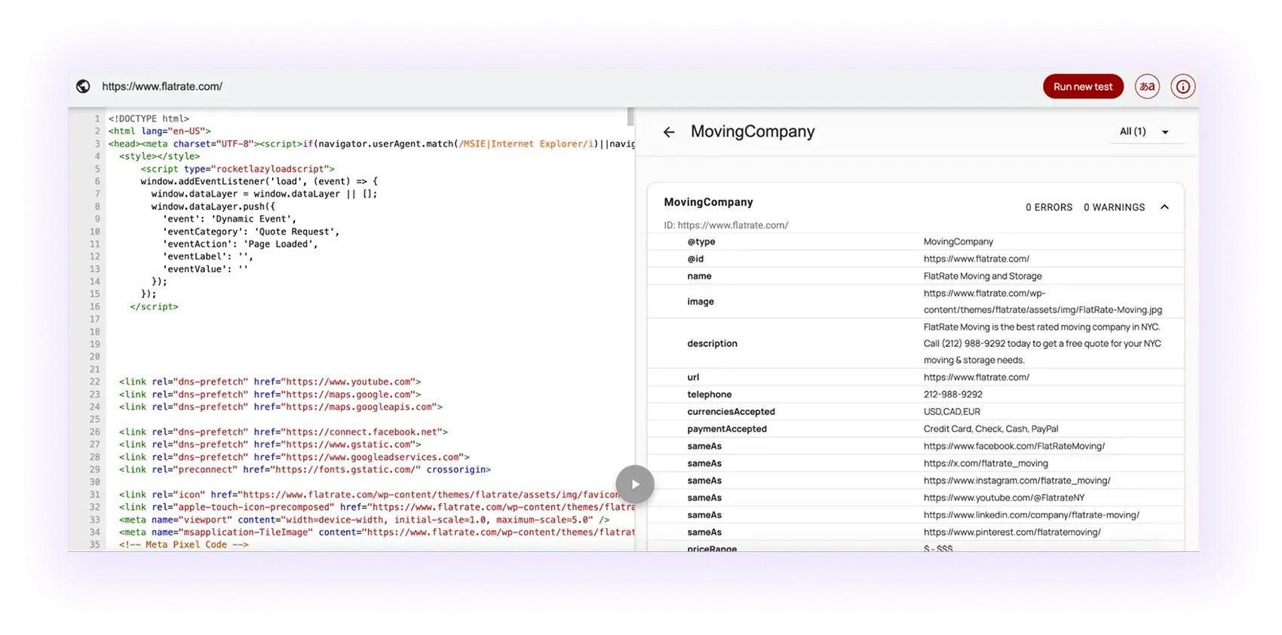
Task: Click the sameAs x.com URL value
Action: [x=986, y=464]
